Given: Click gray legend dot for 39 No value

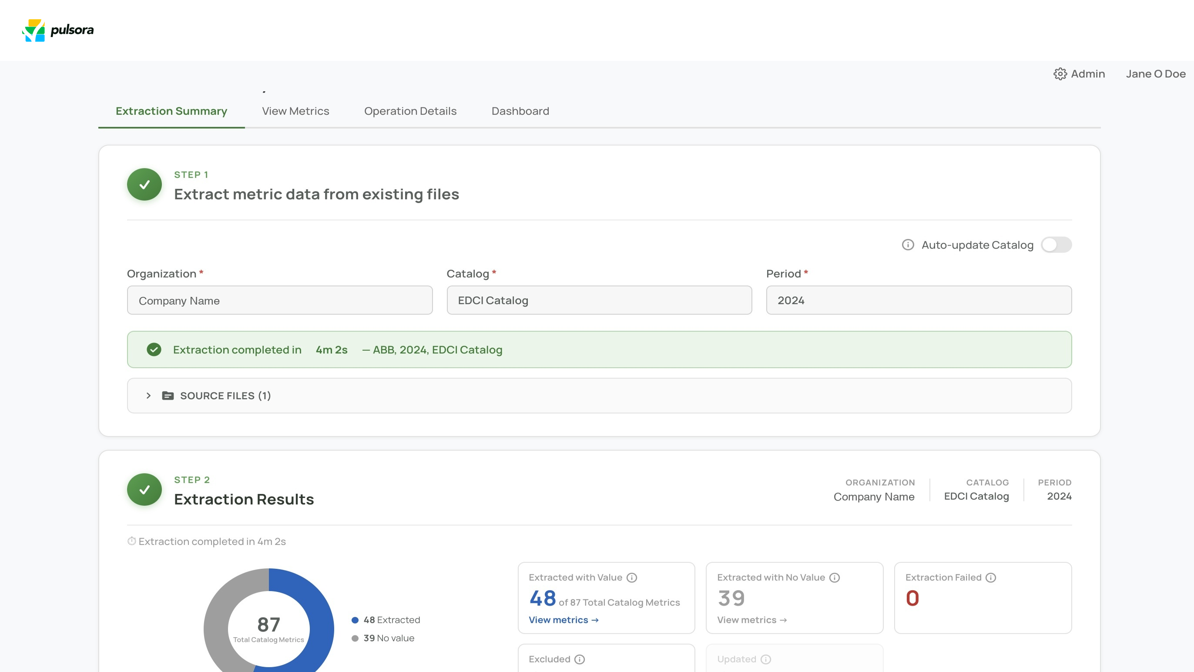Looking at the screenshot, I should tap(355, 638).
